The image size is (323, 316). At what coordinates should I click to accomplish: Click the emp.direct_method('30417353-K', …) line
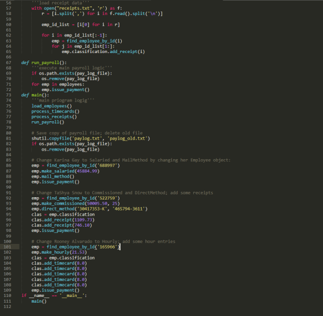tap(89, 209)
